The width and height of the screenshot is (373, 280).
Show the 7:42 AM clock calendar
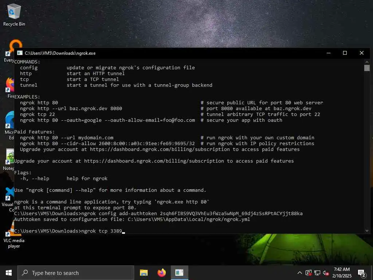coord(342,273)
